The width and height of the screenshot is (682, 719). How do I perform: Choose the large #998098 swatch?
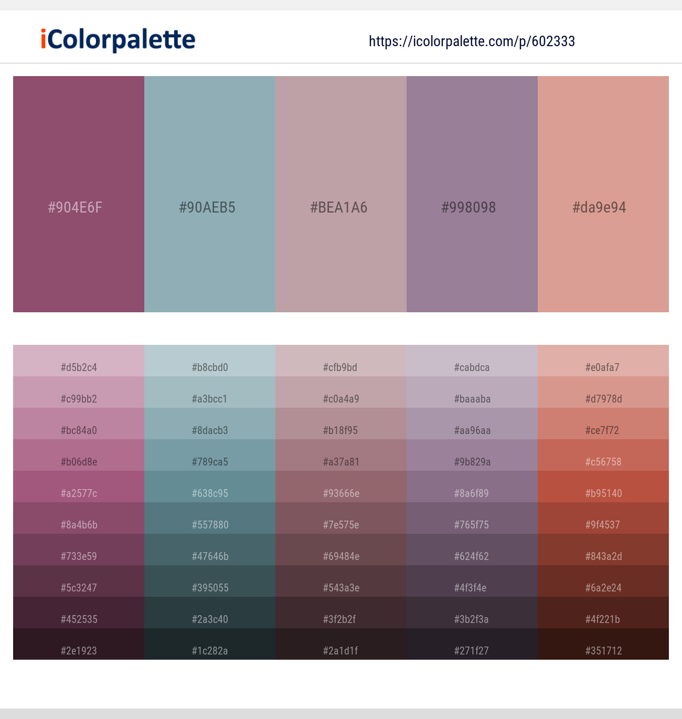[472, 194]
